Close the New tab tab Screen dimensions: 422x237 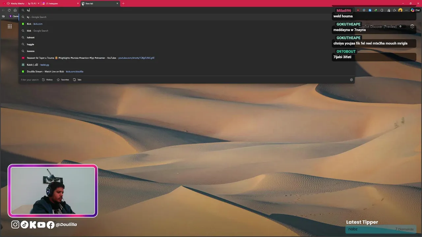(x=117, y=3)
